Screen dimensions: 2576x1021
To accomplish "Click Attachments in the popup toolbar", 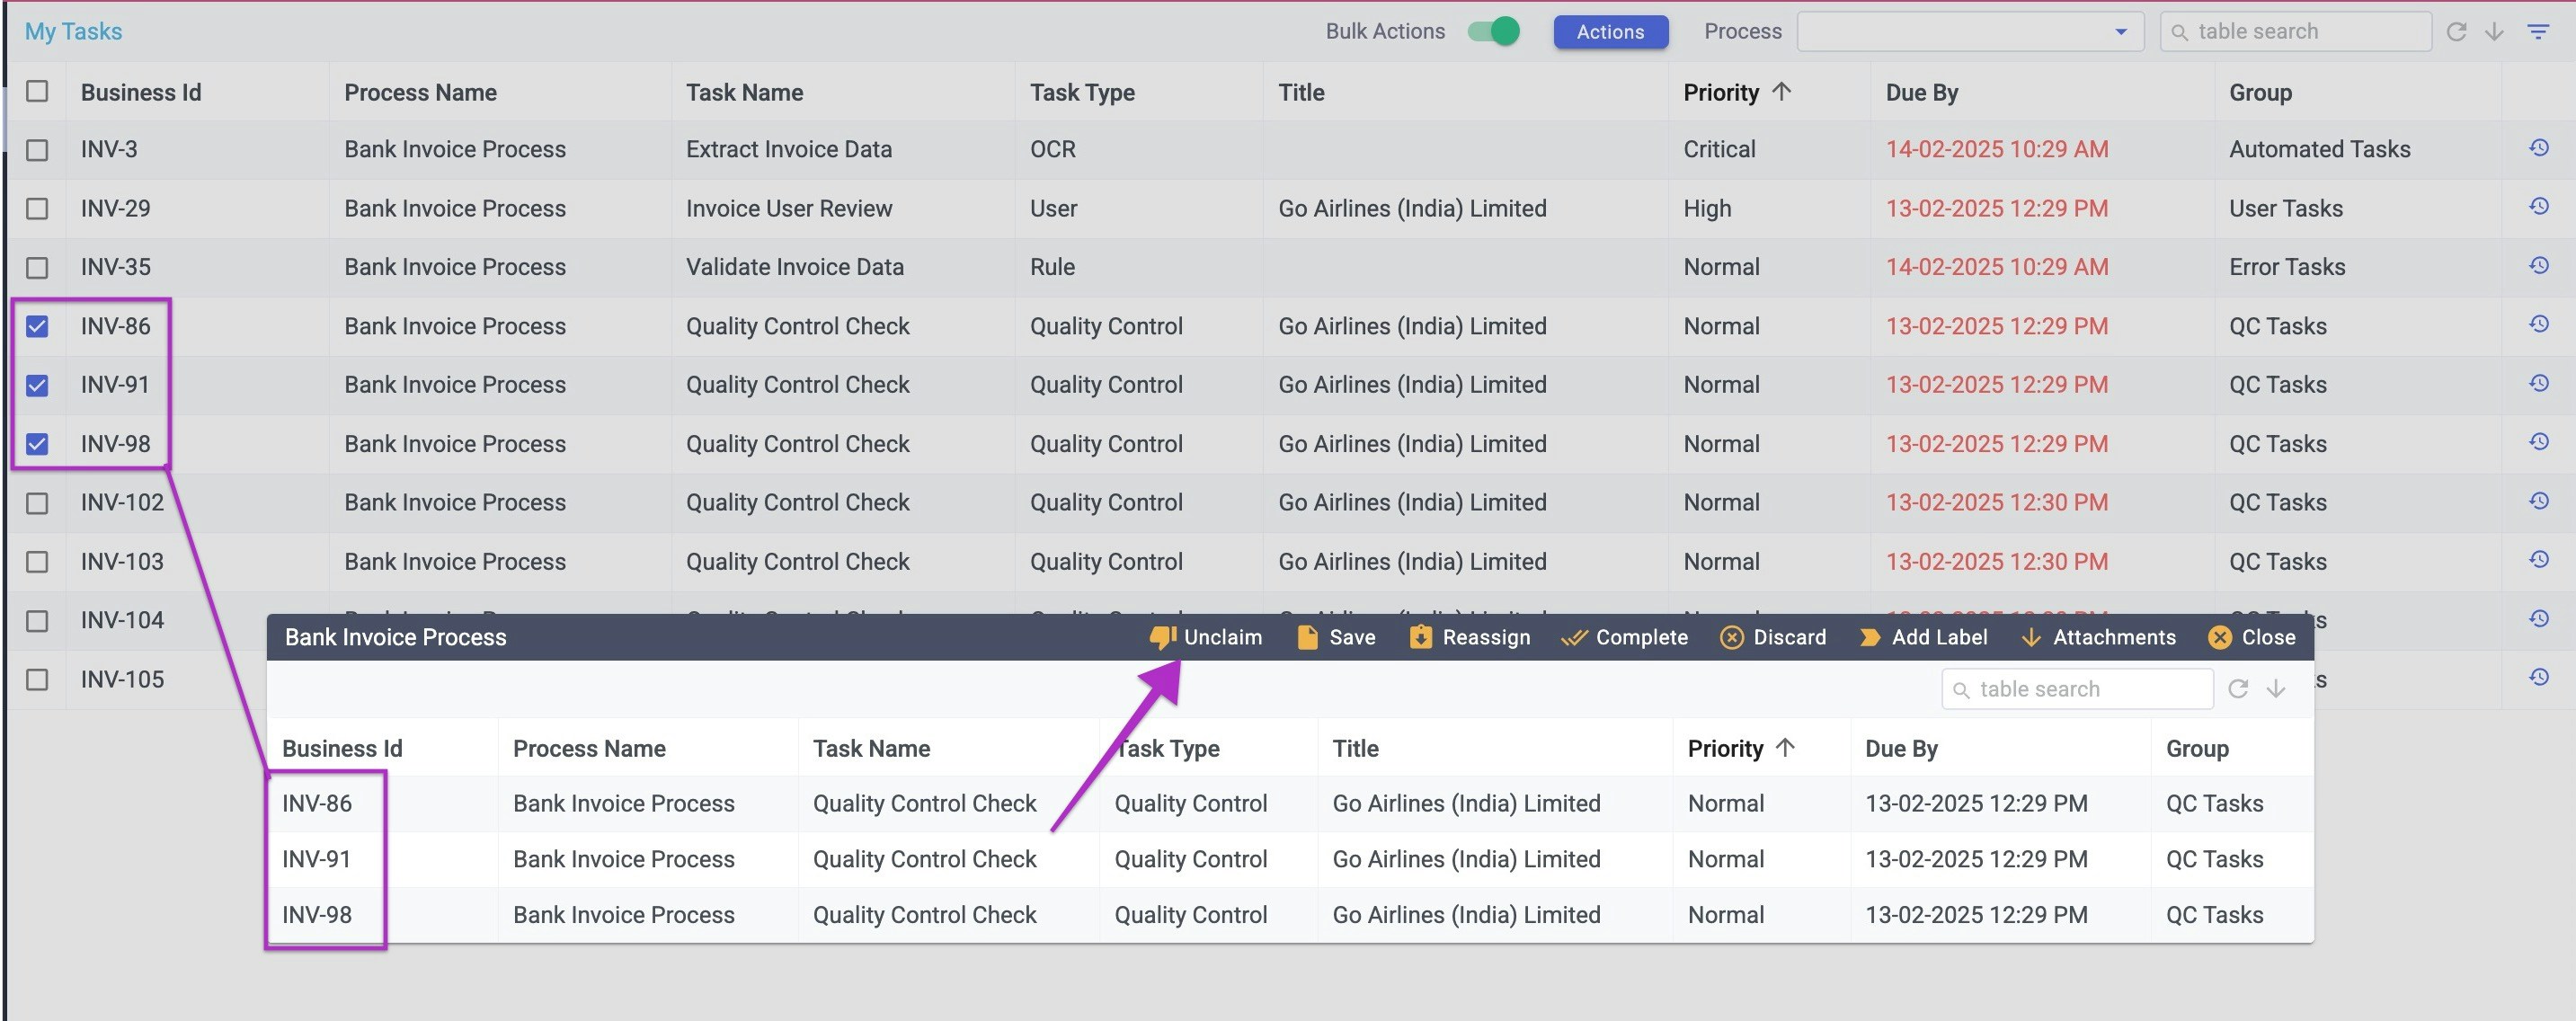I will [2113, 637].
